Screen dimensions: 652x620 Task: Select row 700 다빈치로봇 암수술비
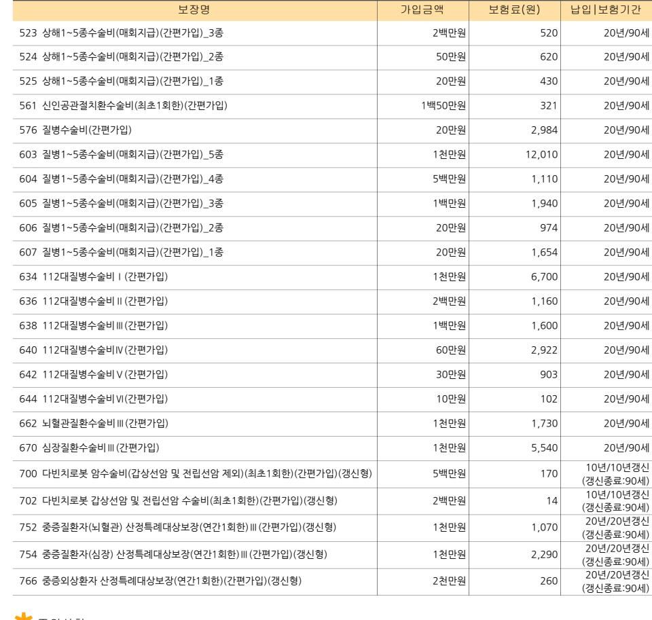(332, 474)
